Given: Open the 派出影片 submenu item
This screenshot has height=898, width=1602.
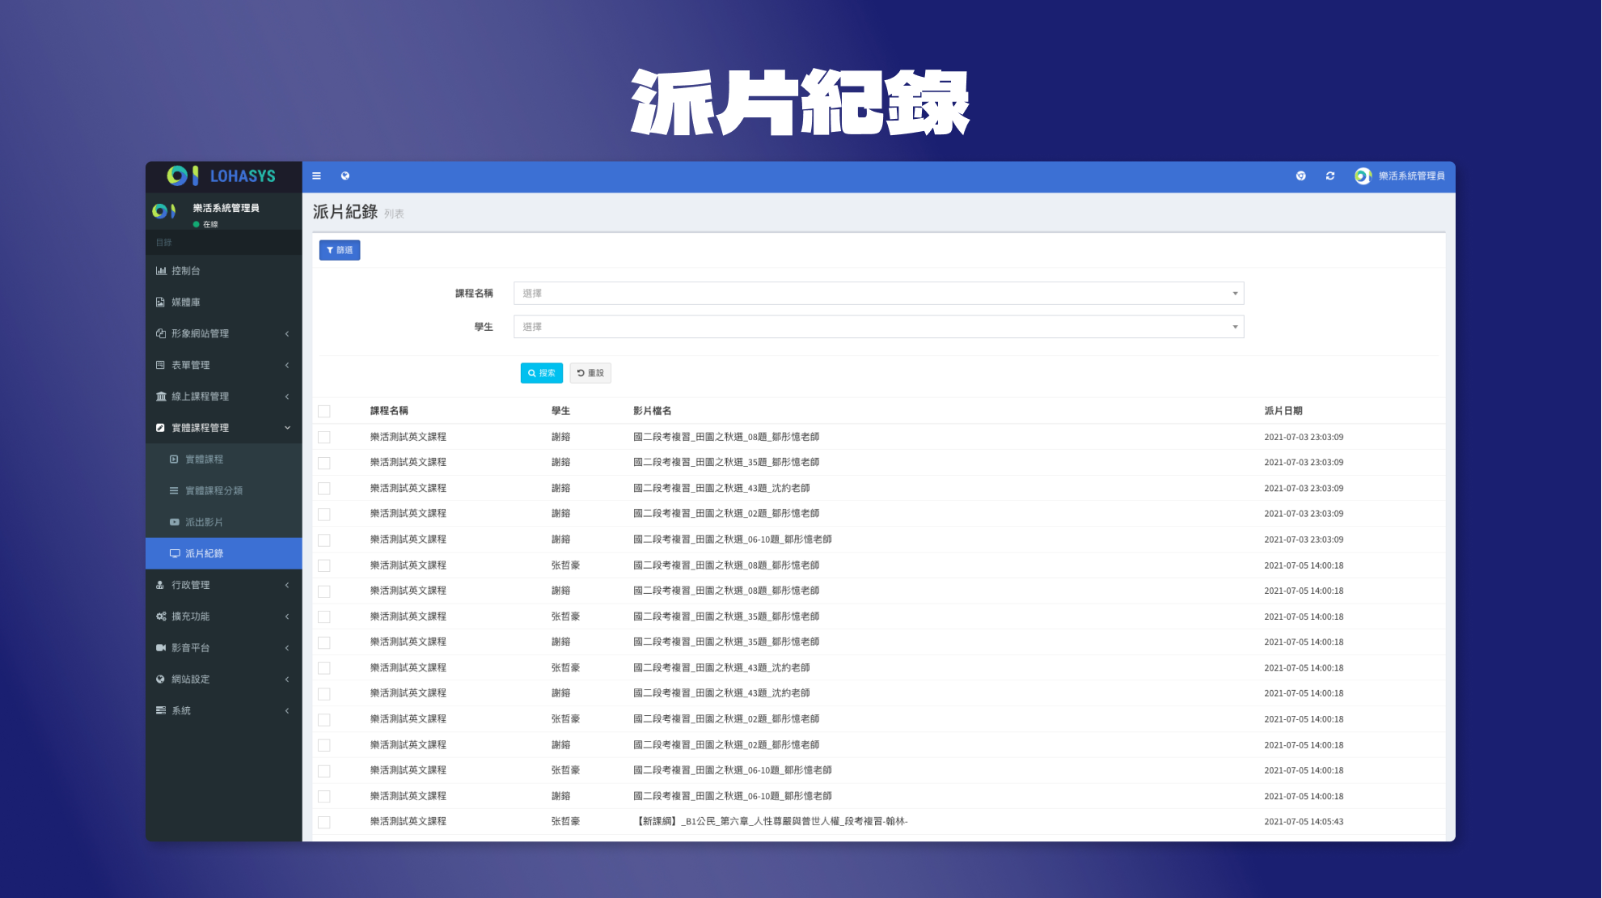Looking at the screenshot, I should [x=224, y=523].
